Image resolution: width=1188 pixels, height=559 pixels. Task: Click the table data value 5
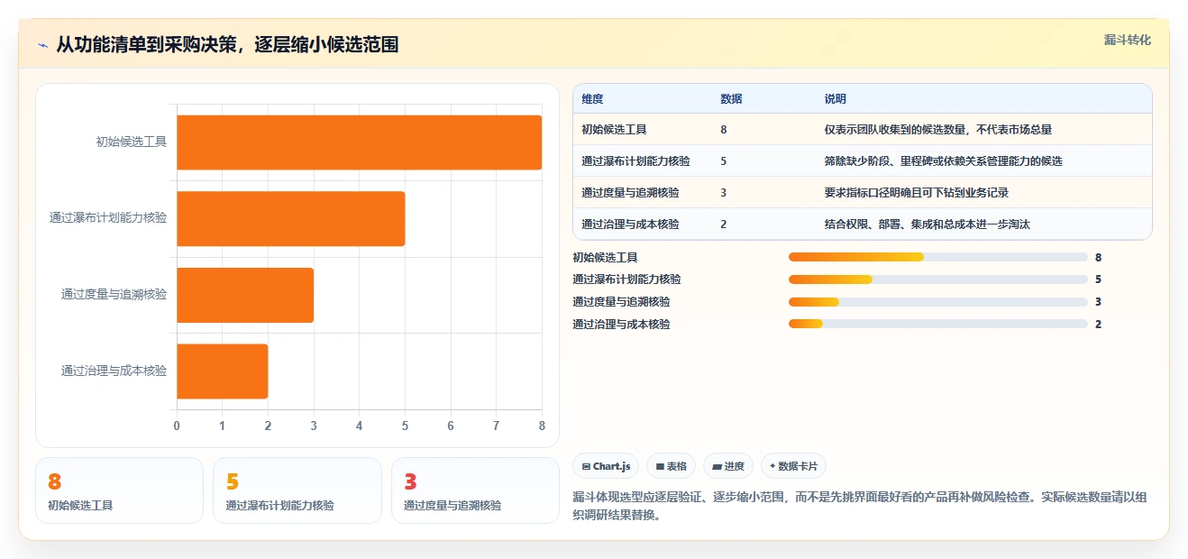724,161
